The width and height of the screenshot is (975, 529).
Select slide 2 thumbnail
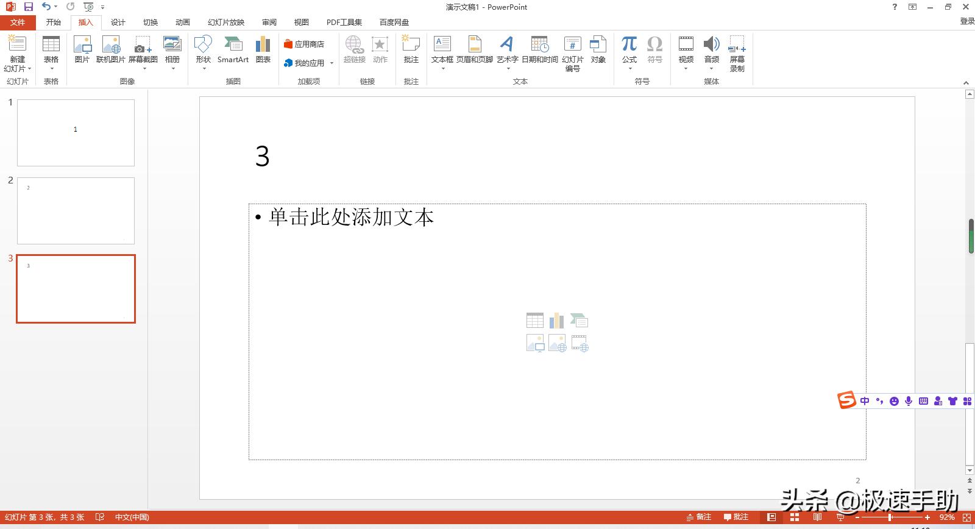click(x=76, y=211)
